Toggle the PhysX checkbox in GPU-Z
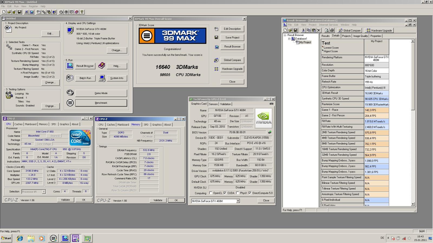The height and width of the screenshot is (243, 433). click(x=237, y=193)
